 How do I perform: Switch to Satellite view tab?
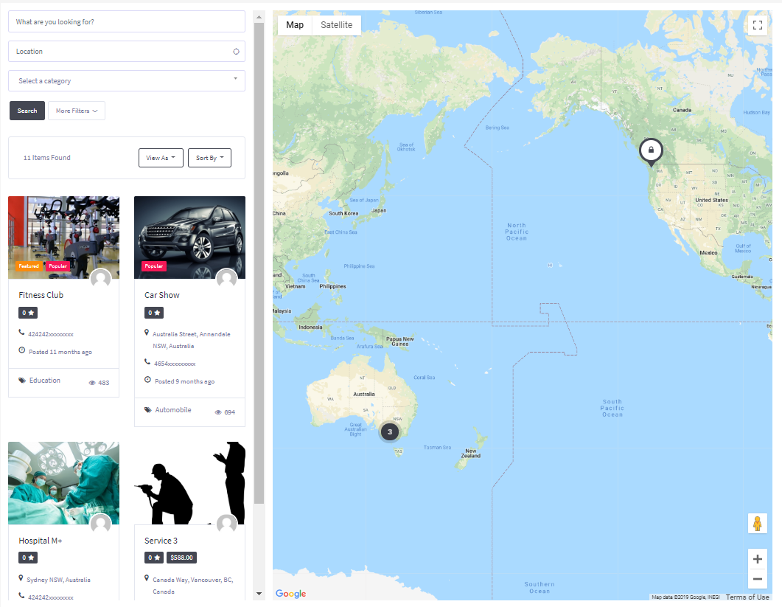click(336, 25)
